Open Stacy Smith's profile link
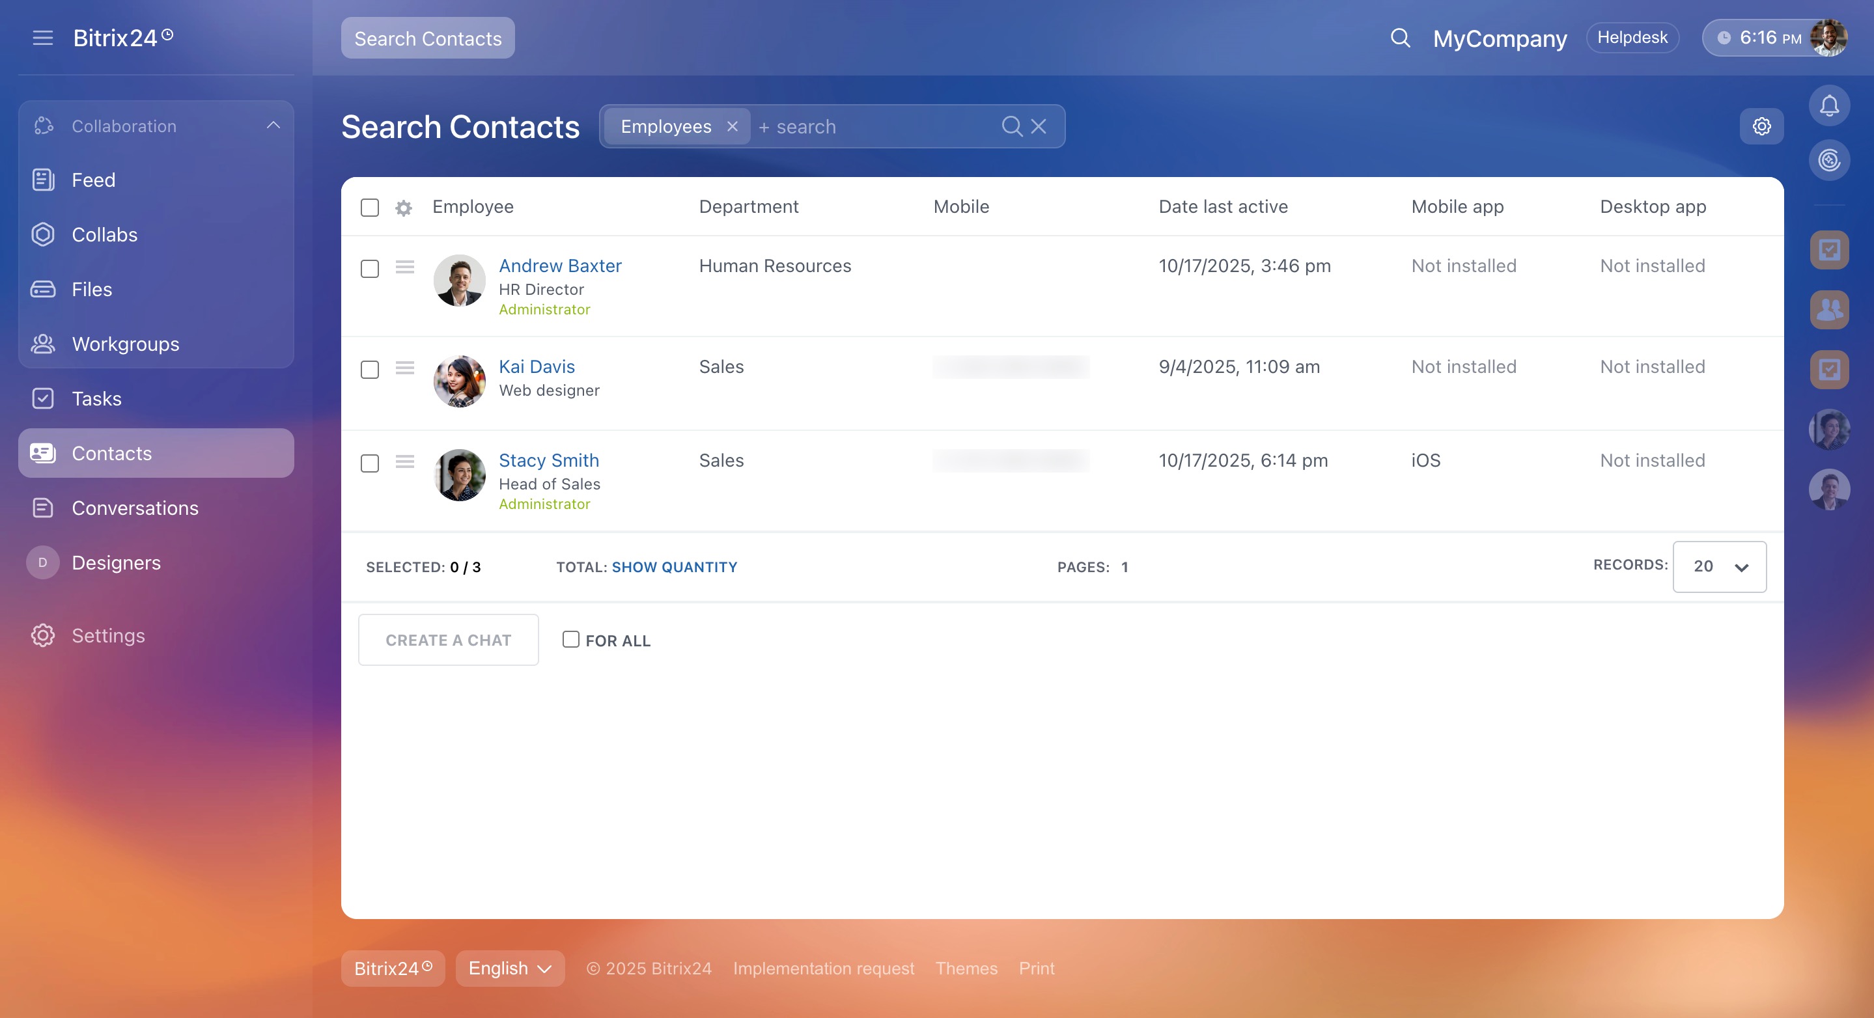The height and width of the screenshot is (1018, 1874). (548, 460)
